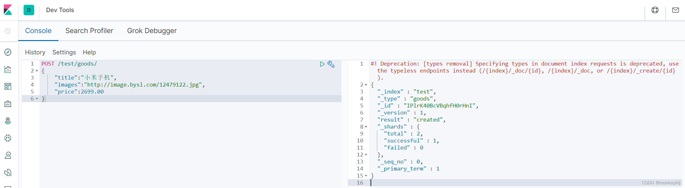
Task: Open console Settings
Action: point(64,52)
